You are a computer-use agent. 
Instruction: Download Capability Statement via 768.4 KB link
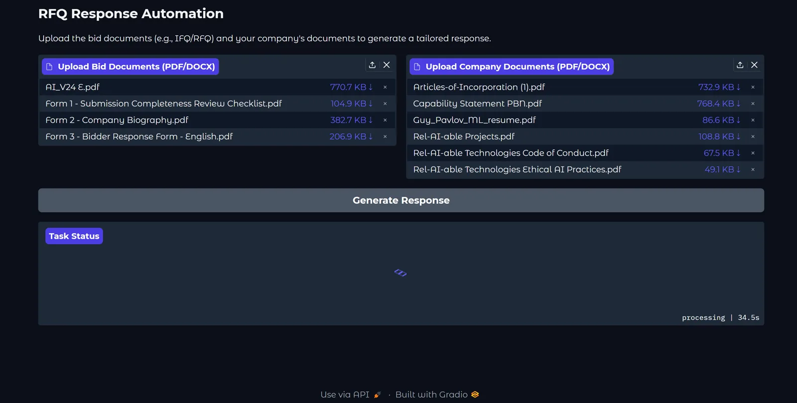[x=719, y=104]
